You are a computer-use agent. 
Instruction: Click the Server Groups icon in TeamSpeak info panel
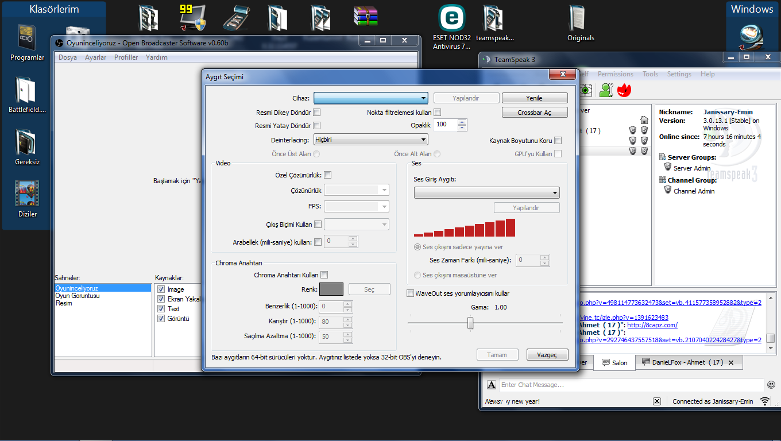(x=663, y=157)
